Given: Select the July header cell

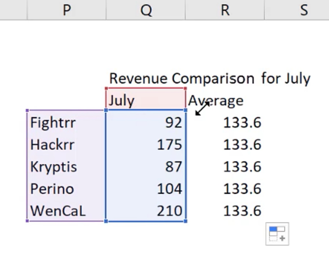Looking at the screenshot, I should click(146, 101).
